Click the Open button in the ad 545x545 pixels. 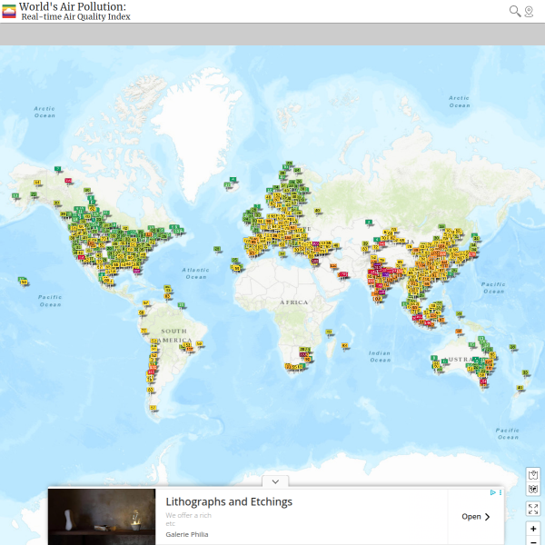point(475,517)
